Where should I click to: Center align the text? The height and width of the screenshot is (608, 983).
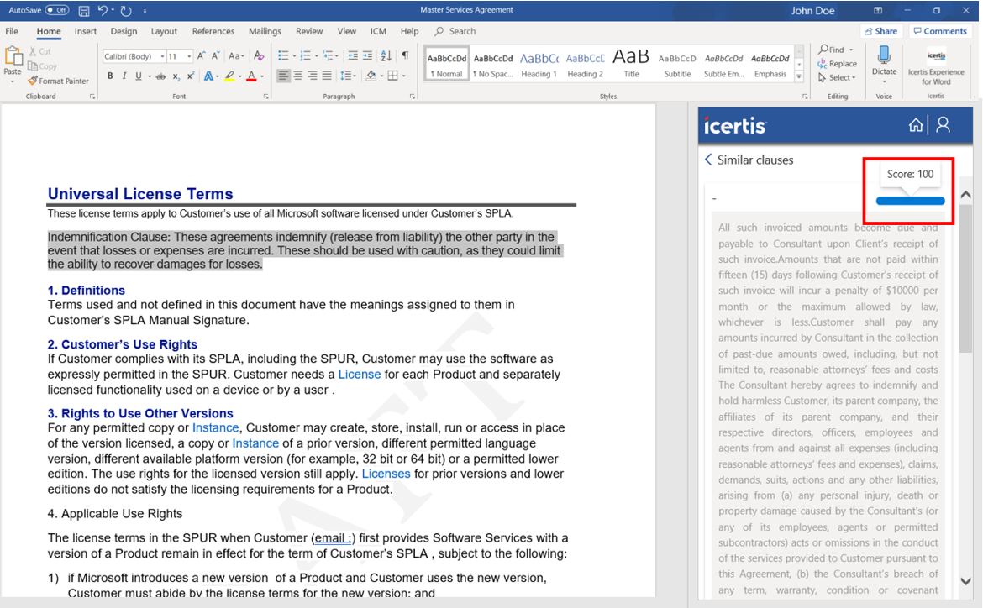297,76
